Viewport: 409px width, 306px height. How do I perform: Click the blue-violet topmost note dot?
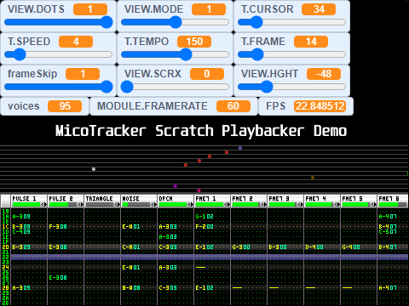tap(240, 148)
